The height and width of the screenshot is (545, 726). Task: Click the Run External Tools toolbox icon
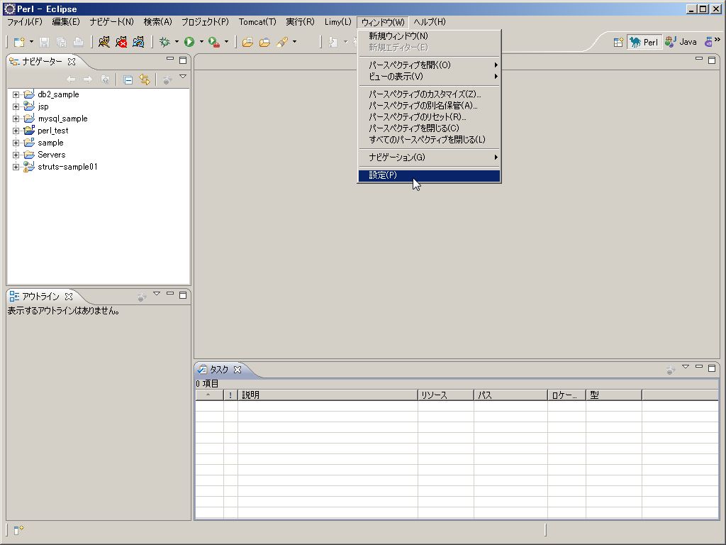214,42
